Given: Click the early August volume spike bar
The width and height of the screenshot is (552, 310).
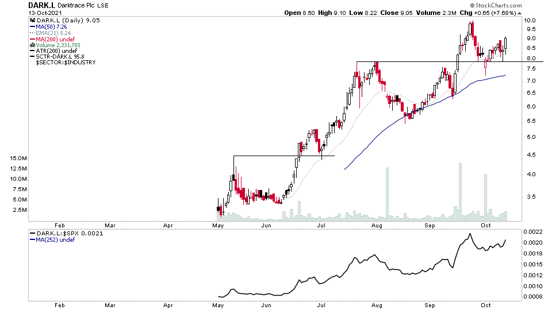Looking at the screenshot, I should (387, 195).
